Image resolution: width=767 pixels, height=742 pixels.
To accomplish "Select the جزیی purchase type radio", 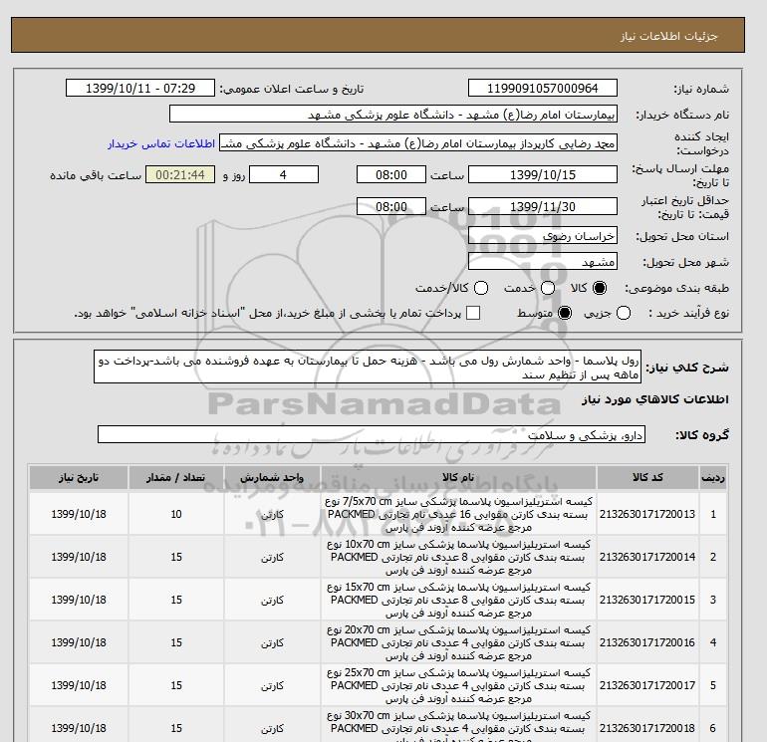I will (x=624, y=313).
